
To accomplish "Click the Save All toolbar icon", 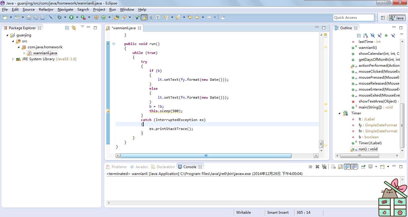I will click(x=36, y=18).
